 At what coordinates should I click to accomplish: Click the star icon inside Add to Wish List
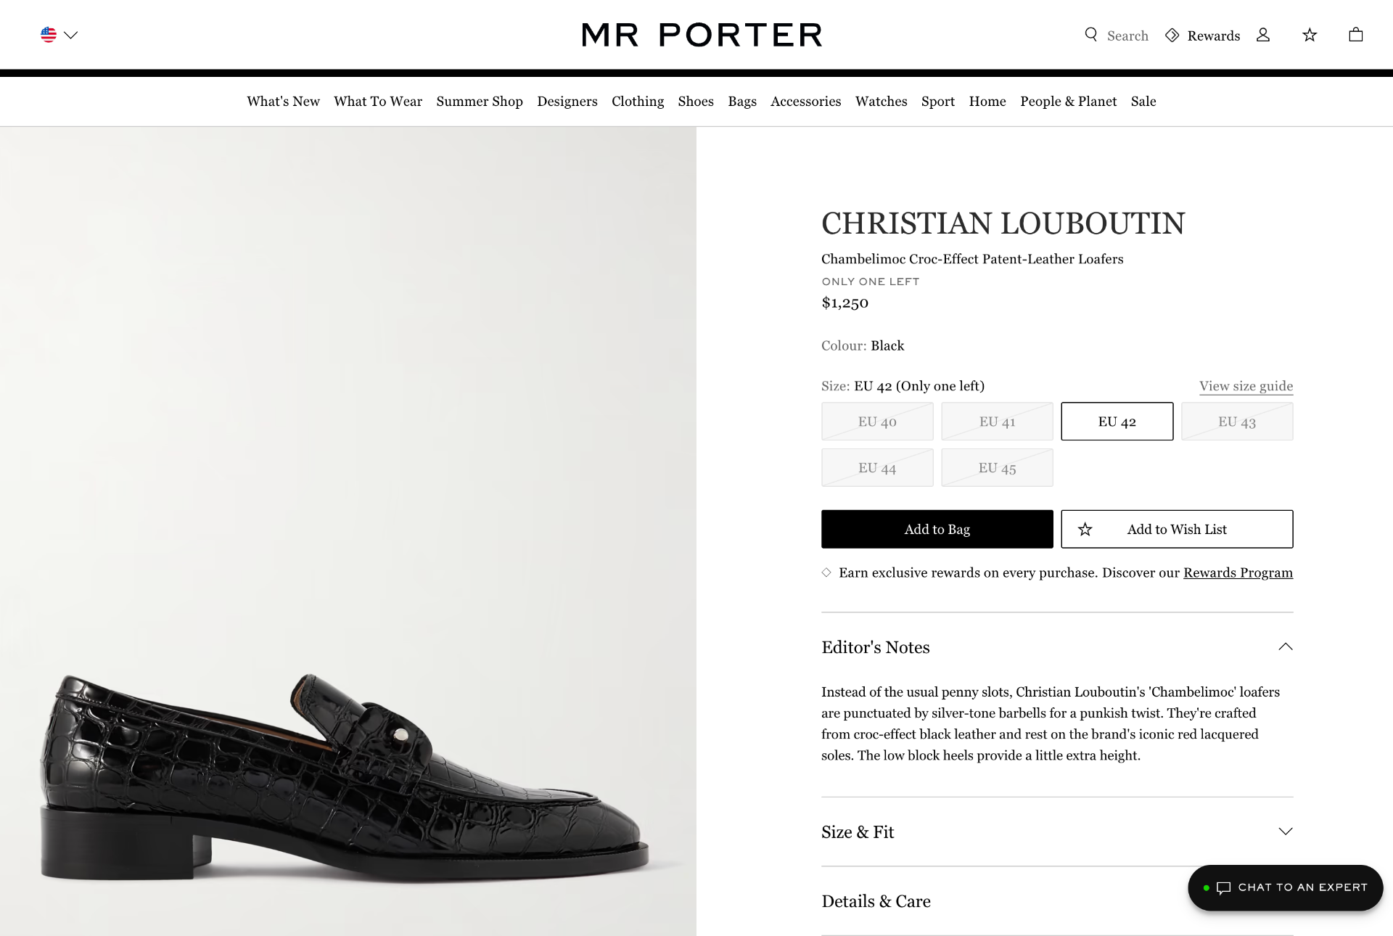pos(1085,529)
